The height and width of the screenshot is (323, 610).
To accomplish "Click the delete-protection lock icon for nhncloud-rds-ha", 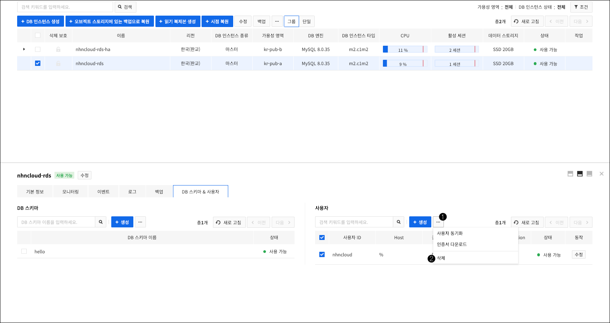I will [58, 50].
